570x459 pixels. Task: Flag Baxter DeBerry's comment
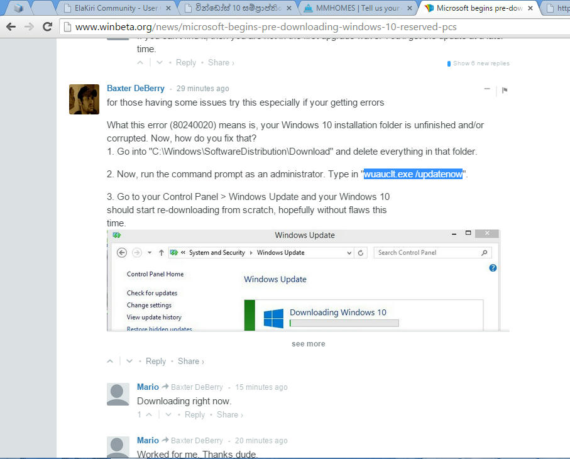pyautogui.click(x=505, y=90)
